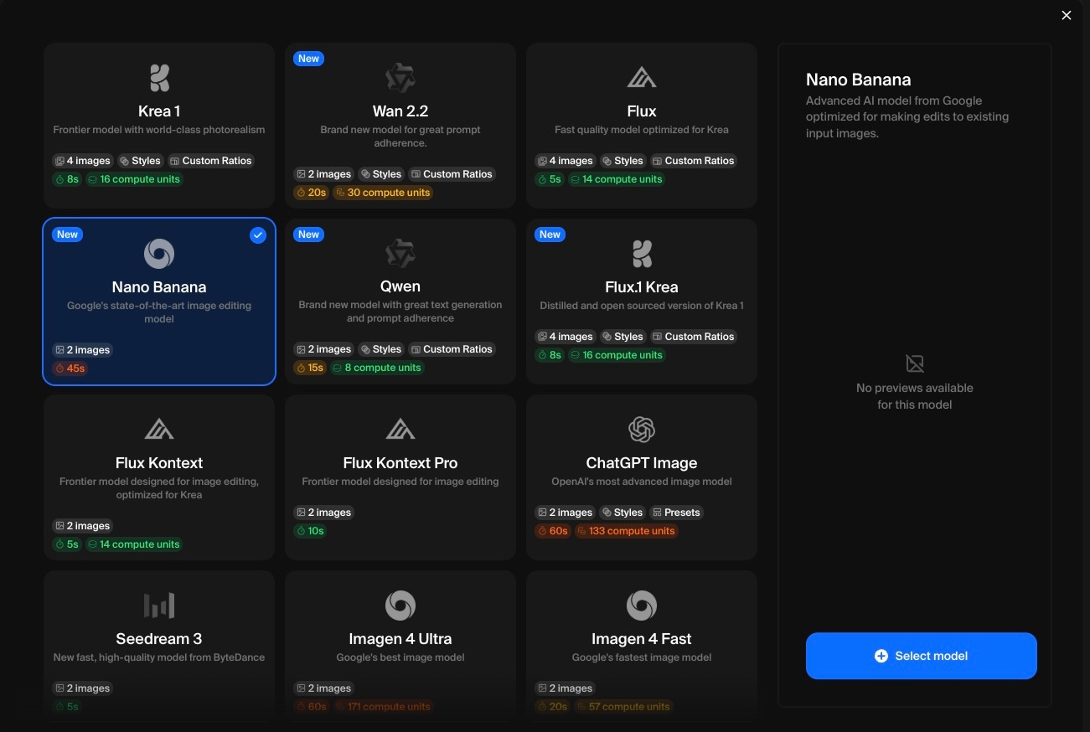Screen dimensions: 1090x732
Task: Click ChatGPT Image's 60s time tag
Action: coord(553,531)
